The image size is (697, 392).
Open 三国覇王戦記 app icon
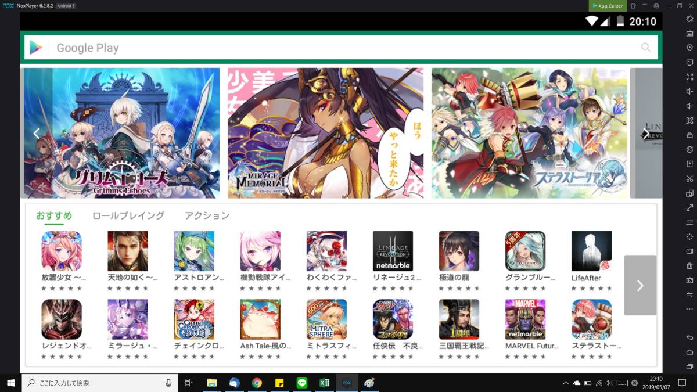[x=459, y=319]
